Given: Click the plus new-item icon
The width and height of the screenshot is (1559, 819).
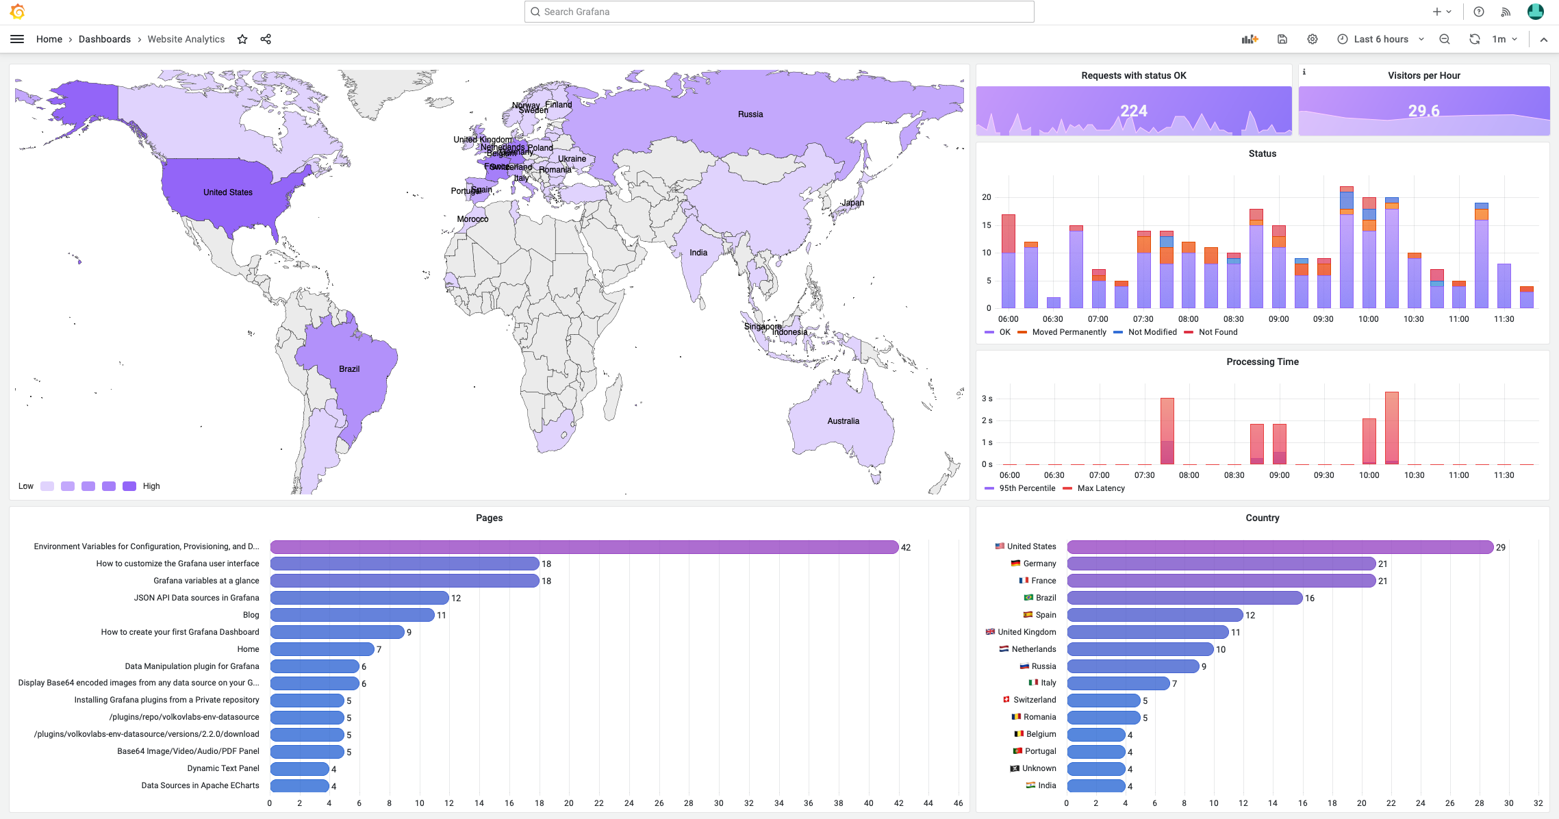Looking at the screenshot, I should [x=1437, y=12].
